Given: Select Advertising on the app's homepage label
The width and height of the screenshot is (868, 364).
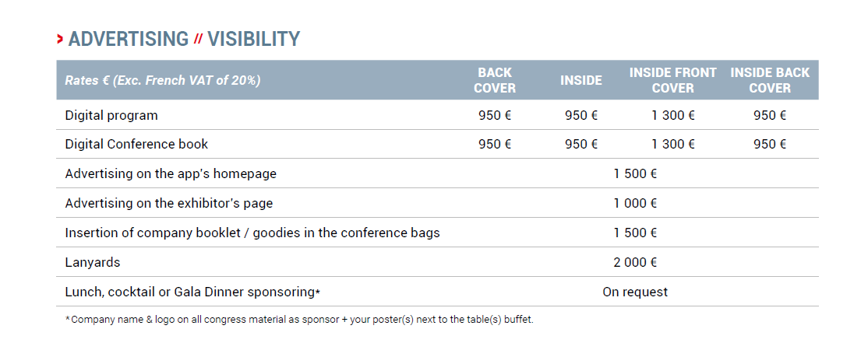Looking at the screenshot, I should coord(171,173).
